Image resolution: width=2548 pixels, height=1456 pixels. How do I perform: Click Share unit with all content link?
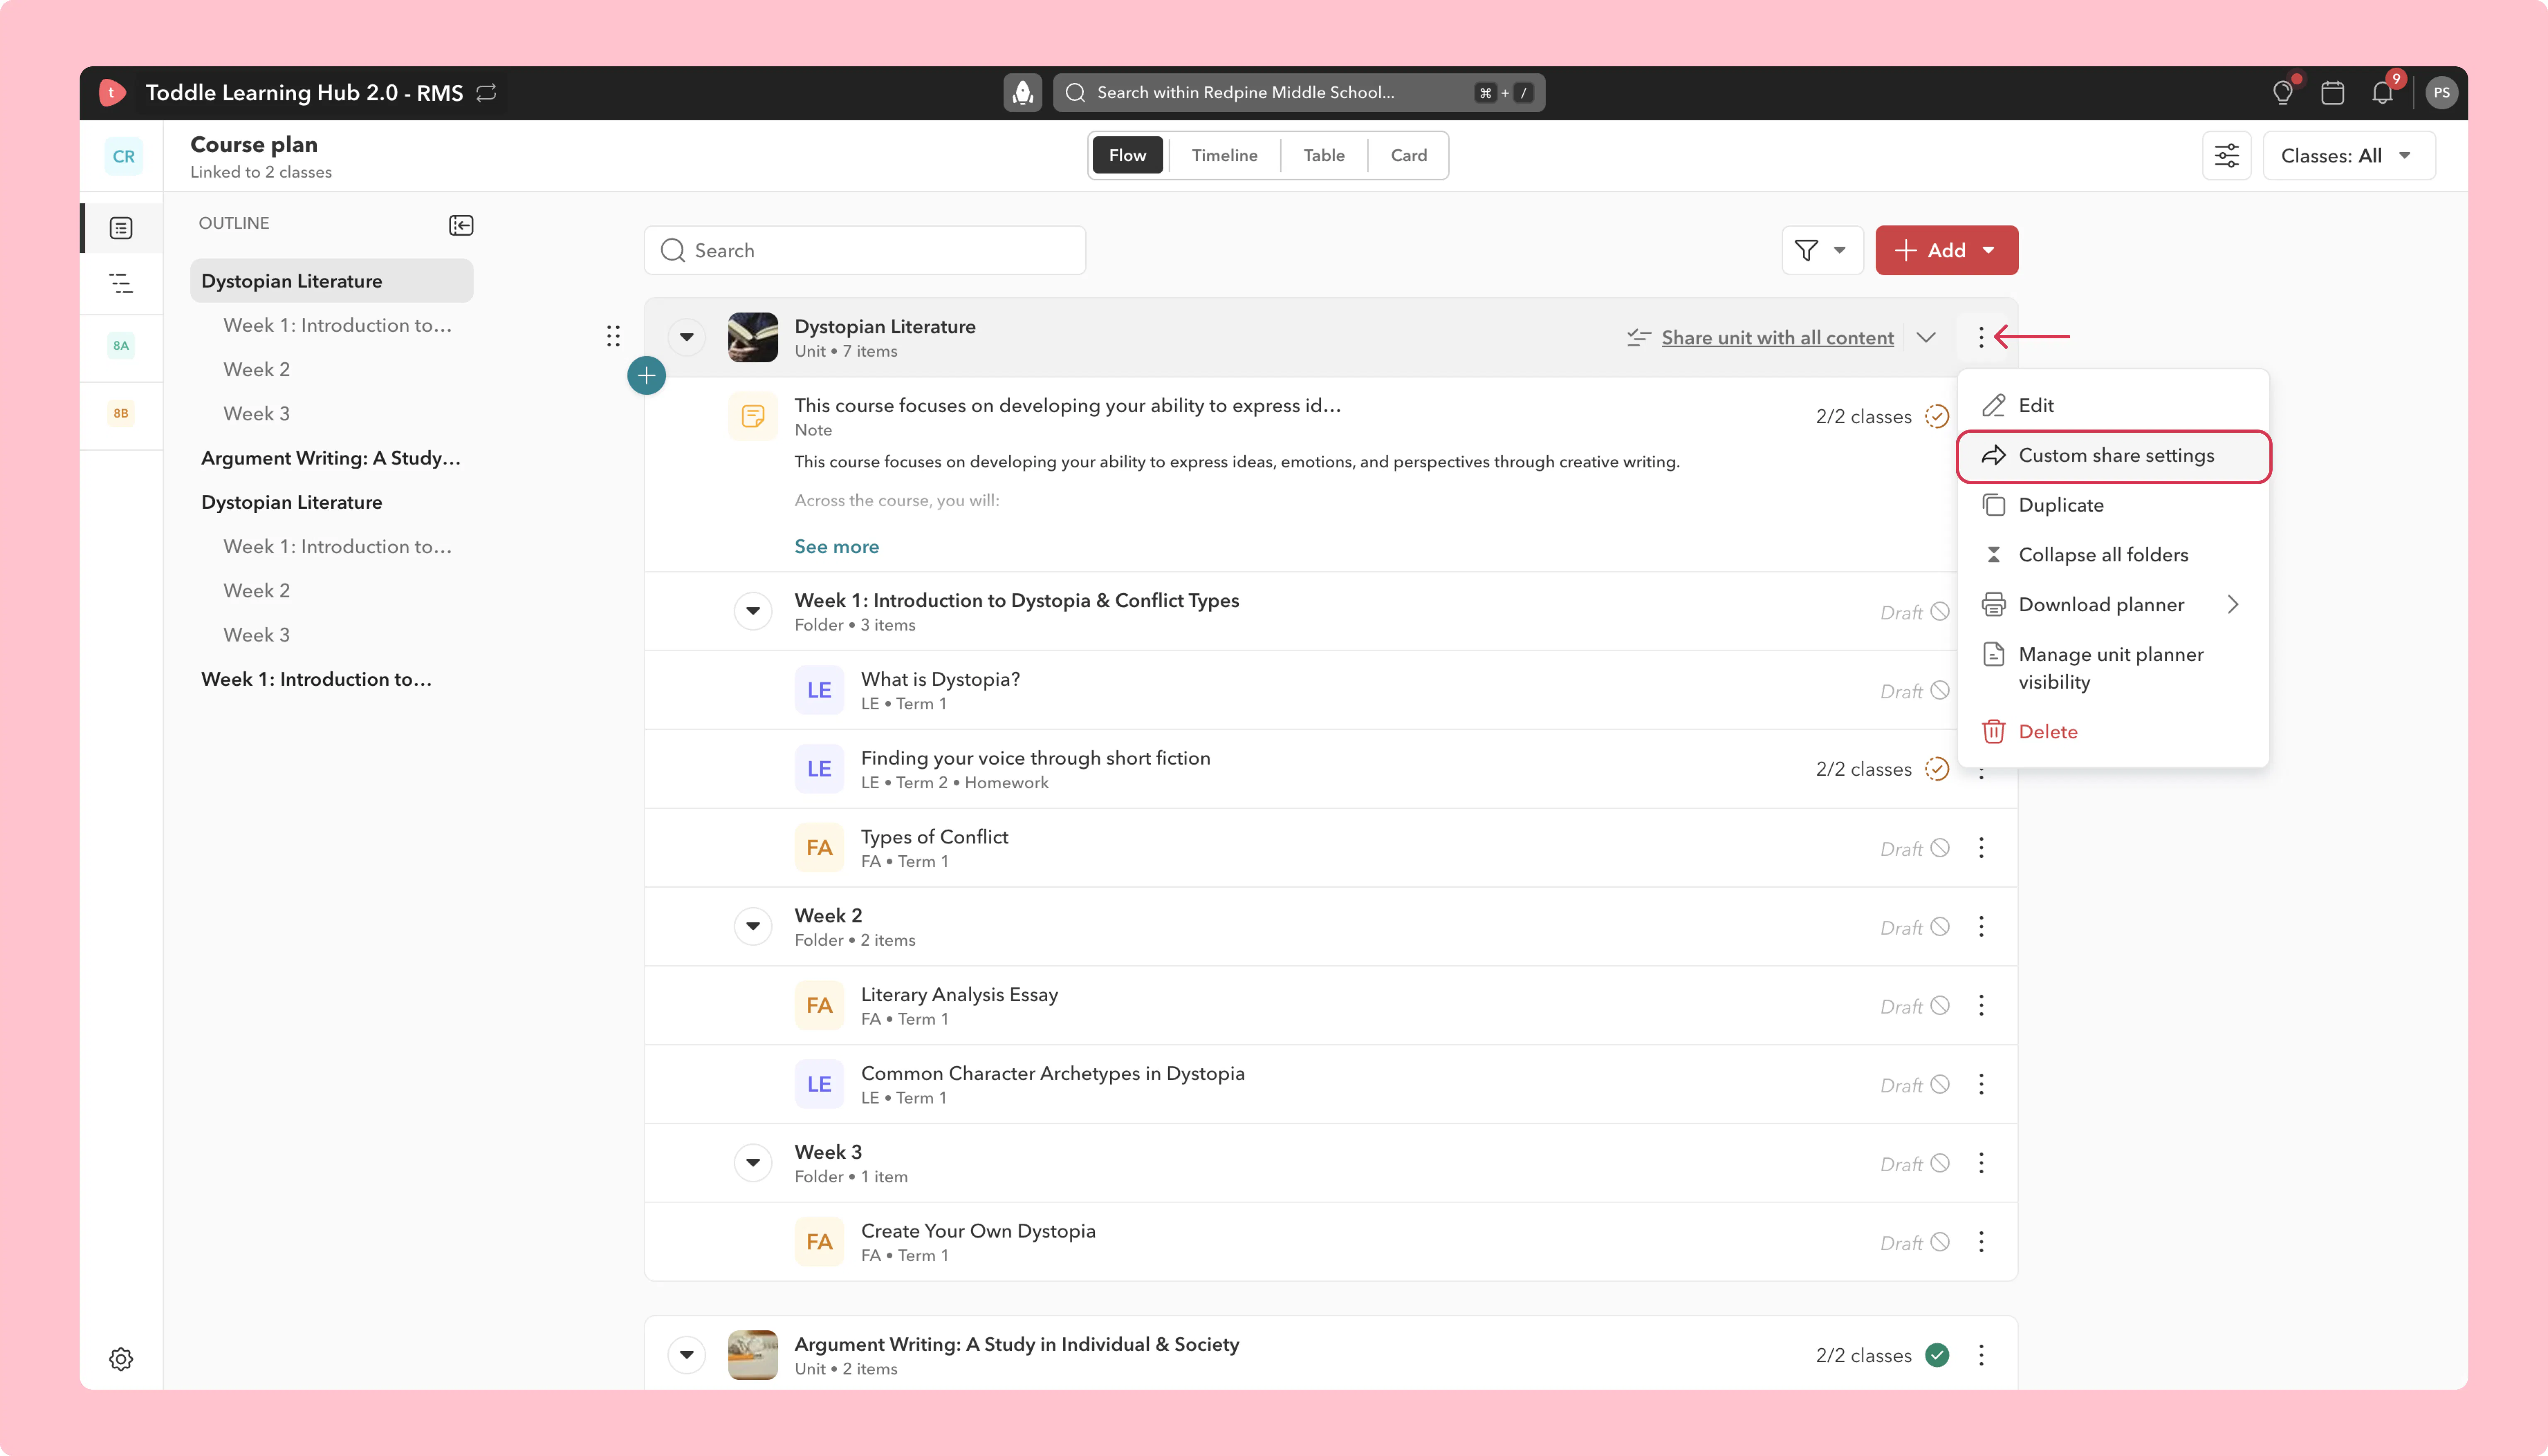(x=1777, y=338)
